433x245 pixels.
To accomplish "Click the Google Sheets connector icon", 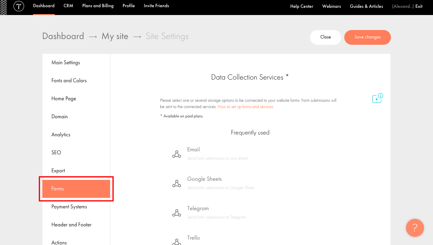I will coord(177,183).
